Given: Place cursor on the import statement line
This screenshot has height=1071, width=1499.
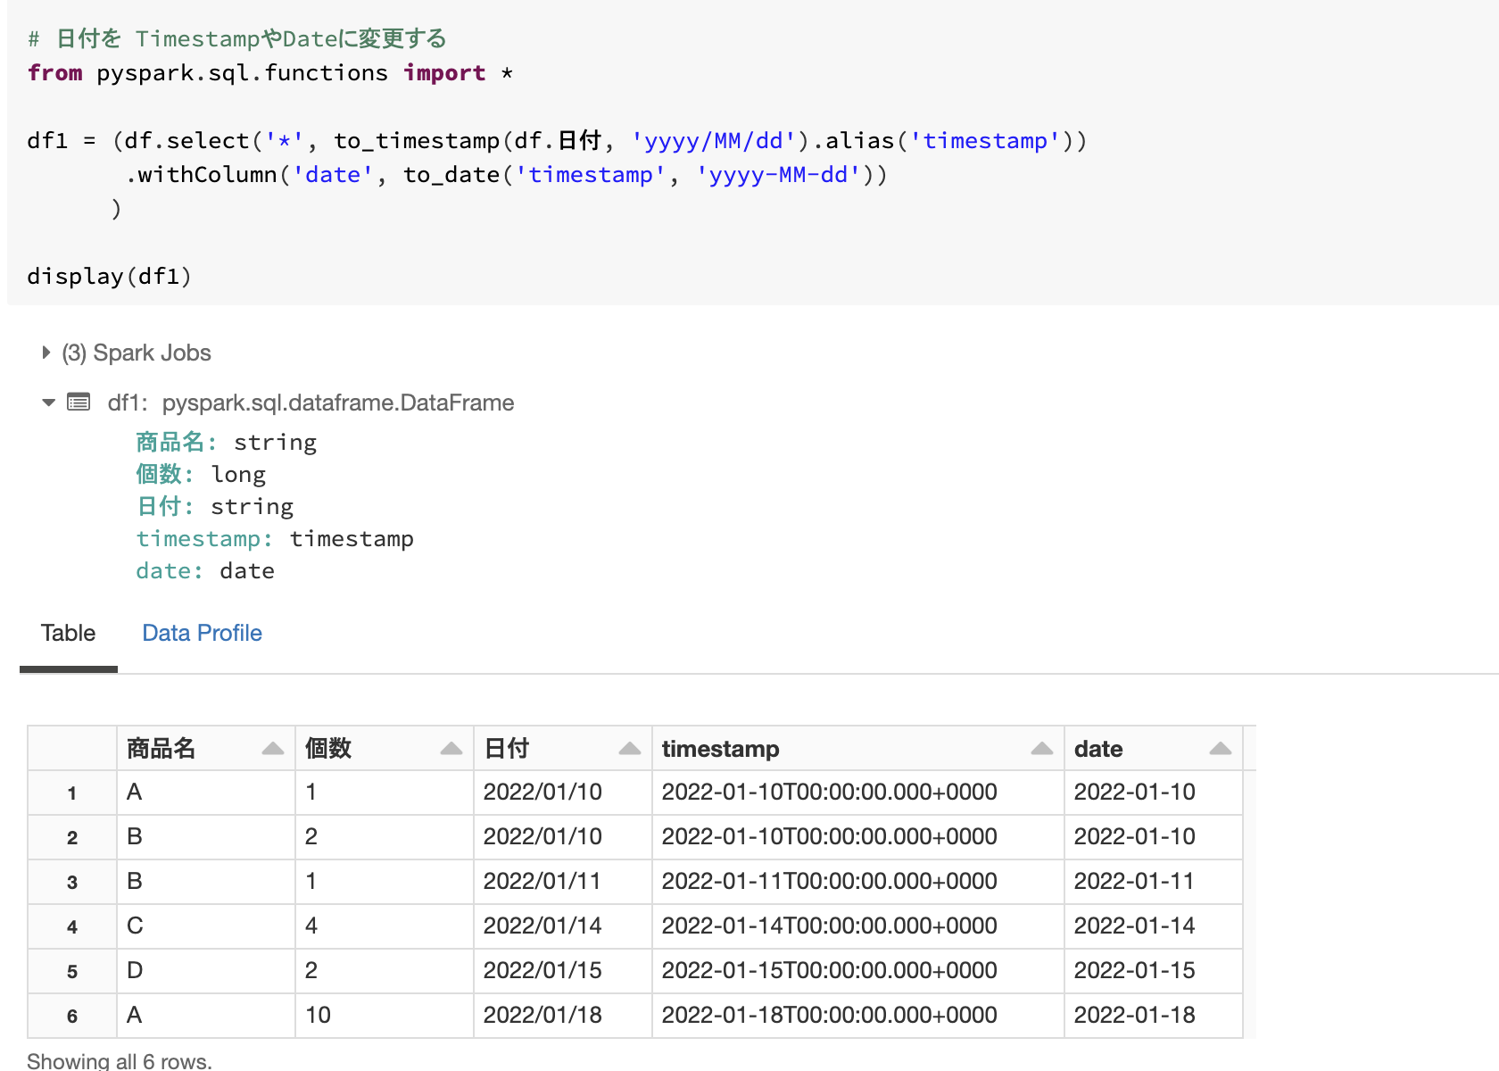Looking at the screenshot, I should pyautogui.click(x=269, y=73).
